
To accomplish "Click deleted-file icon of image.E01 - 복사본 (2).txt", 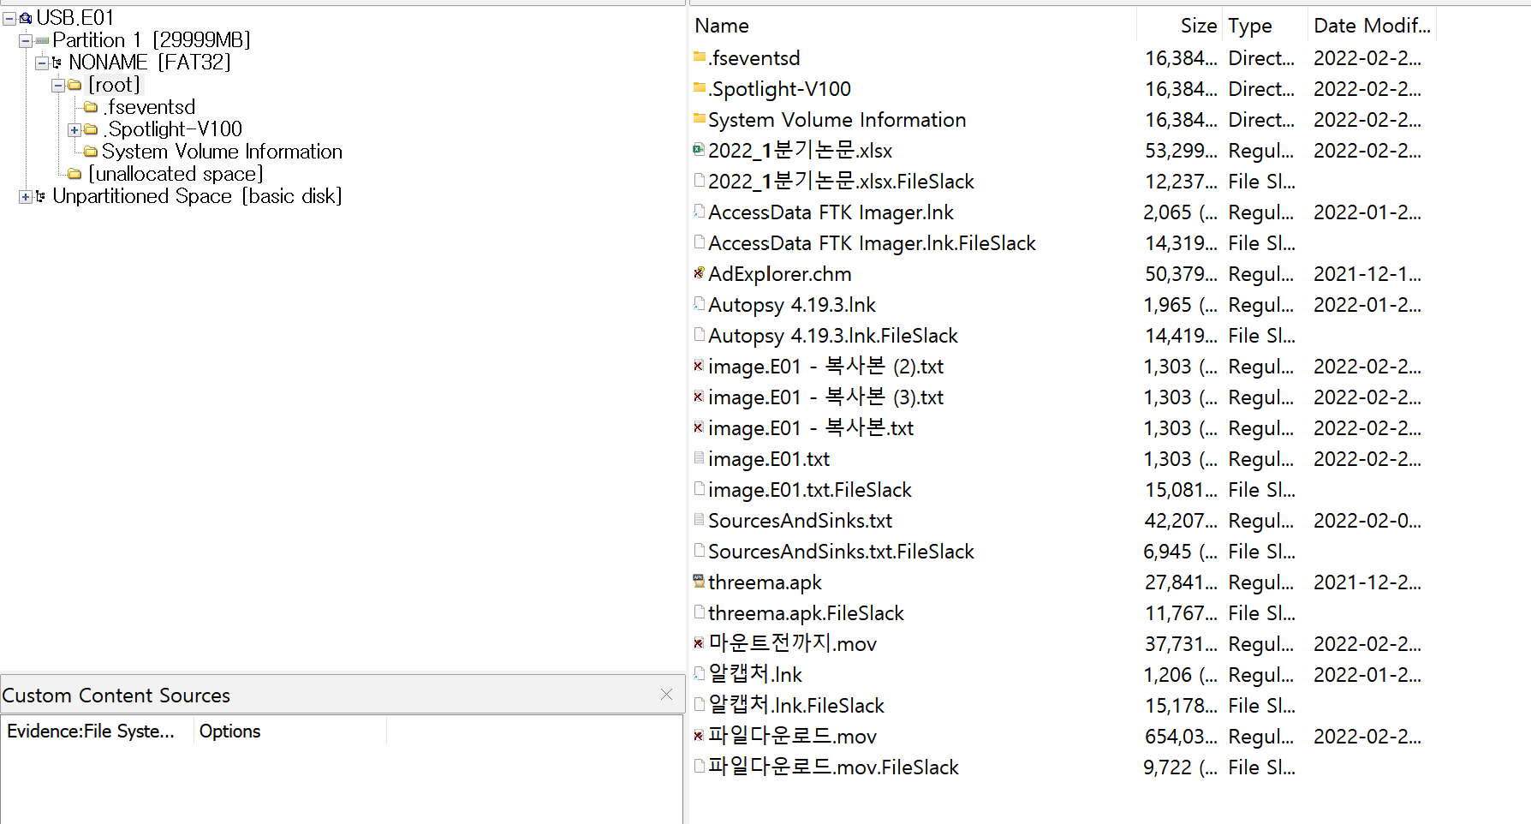I will click(x=699, y=365).
